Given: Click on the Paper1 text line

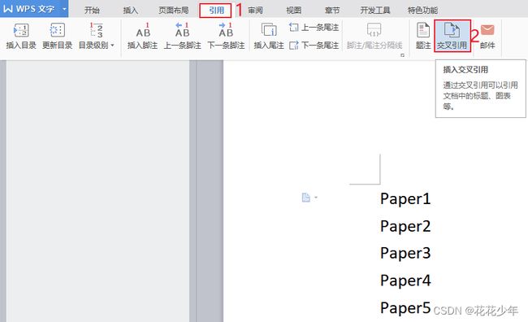Looking at the screenshot, I should (x=405, y=199).
